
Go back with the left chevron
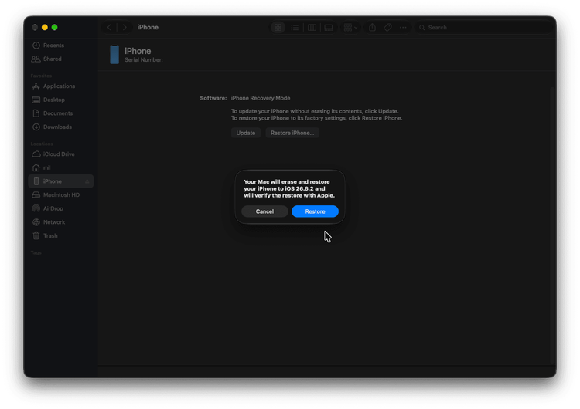tap(109, 27)
